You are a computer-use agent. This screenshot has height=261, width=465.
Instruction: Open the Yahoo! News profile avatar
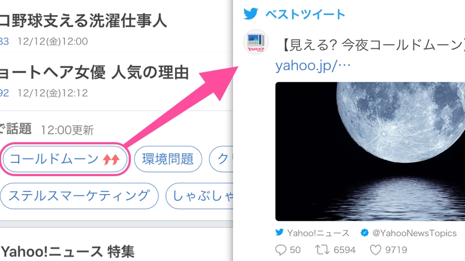point(256,42)
